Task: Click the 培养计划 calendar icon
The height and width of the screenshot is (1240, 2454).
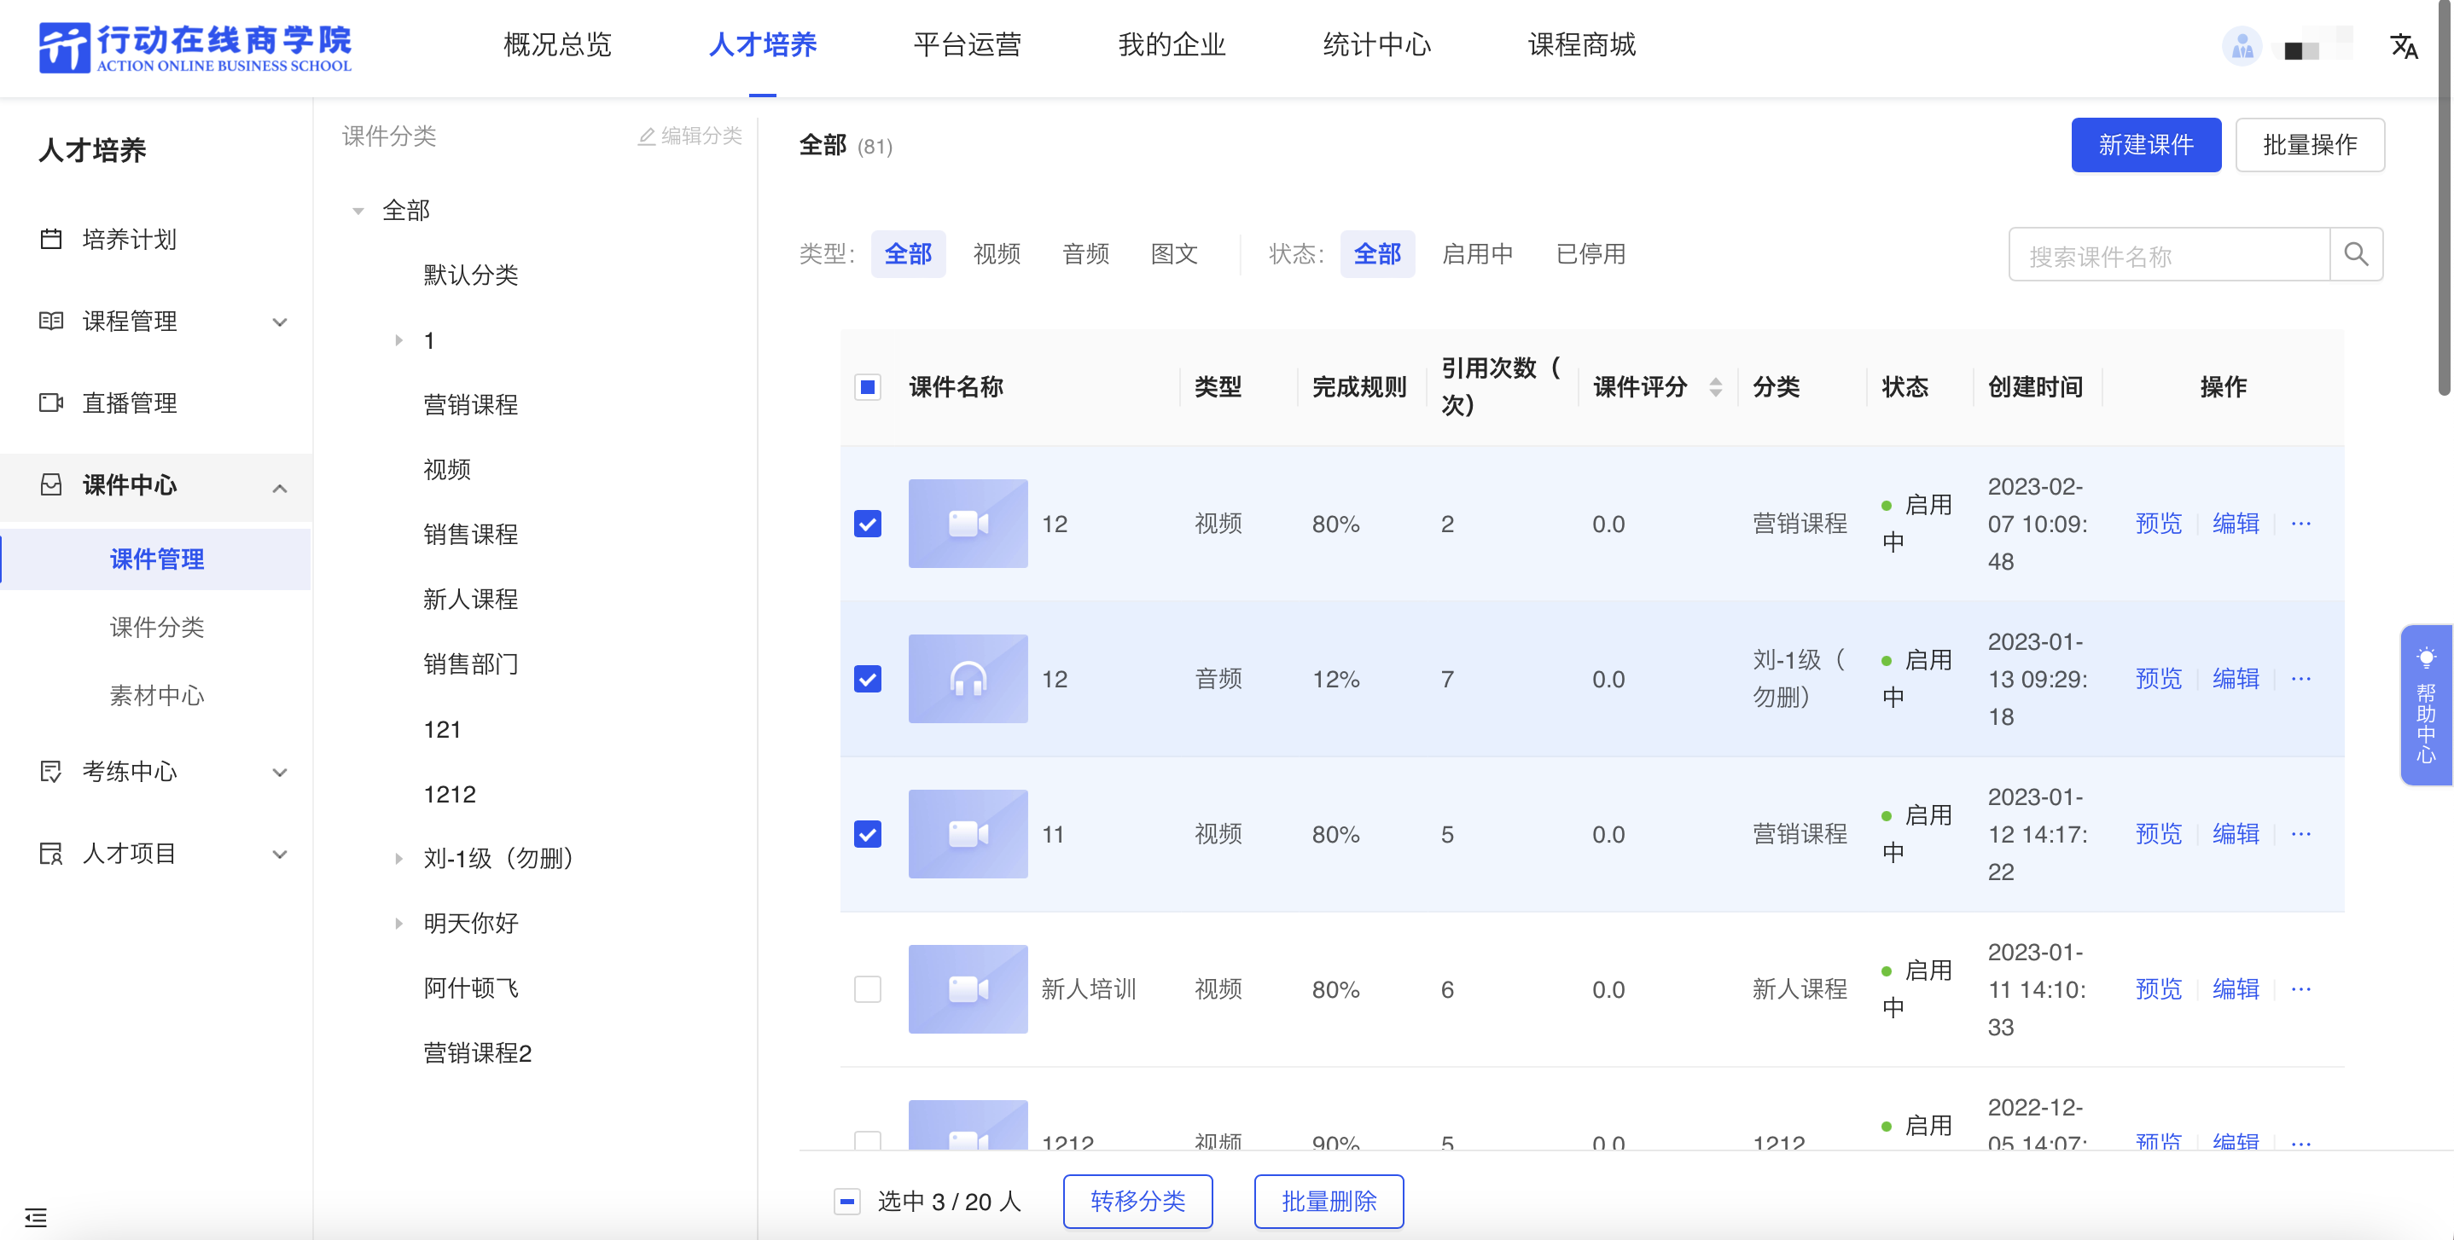Action: [51, 239]
